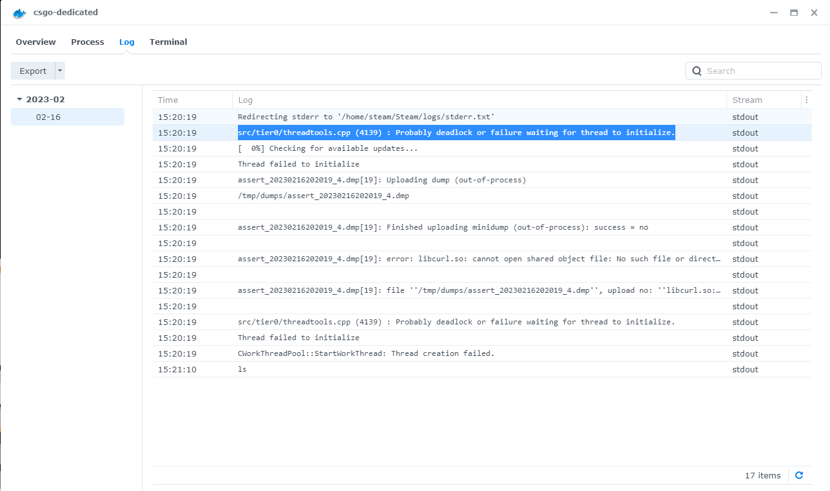
Task: Click the 17 items count label
Action: tap(764, 475)
